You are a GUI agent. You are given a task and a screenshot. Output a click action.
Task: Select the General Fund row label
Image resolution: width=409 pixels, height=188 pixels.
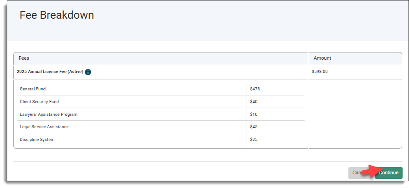(x=33, y=89)
